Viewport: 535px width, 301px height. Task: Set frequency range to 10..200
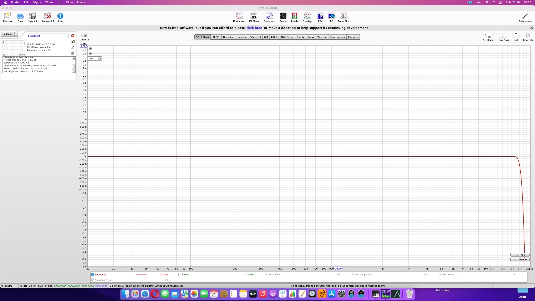[x=520, y=255]
